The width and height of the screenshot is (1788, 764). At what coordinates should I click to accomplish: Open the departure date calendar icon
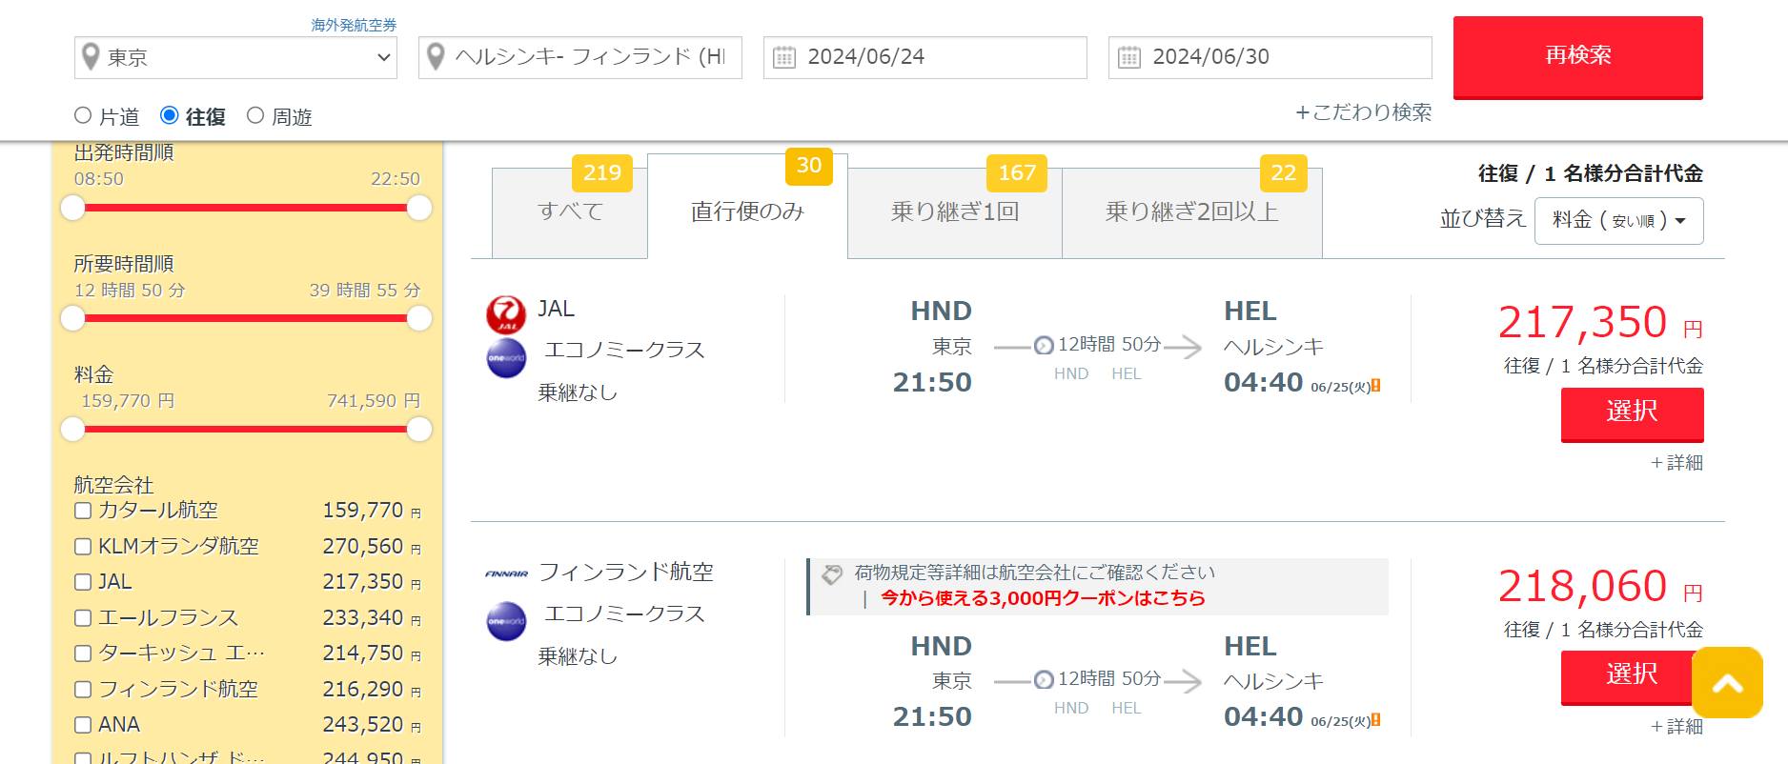tap(783, 57)
